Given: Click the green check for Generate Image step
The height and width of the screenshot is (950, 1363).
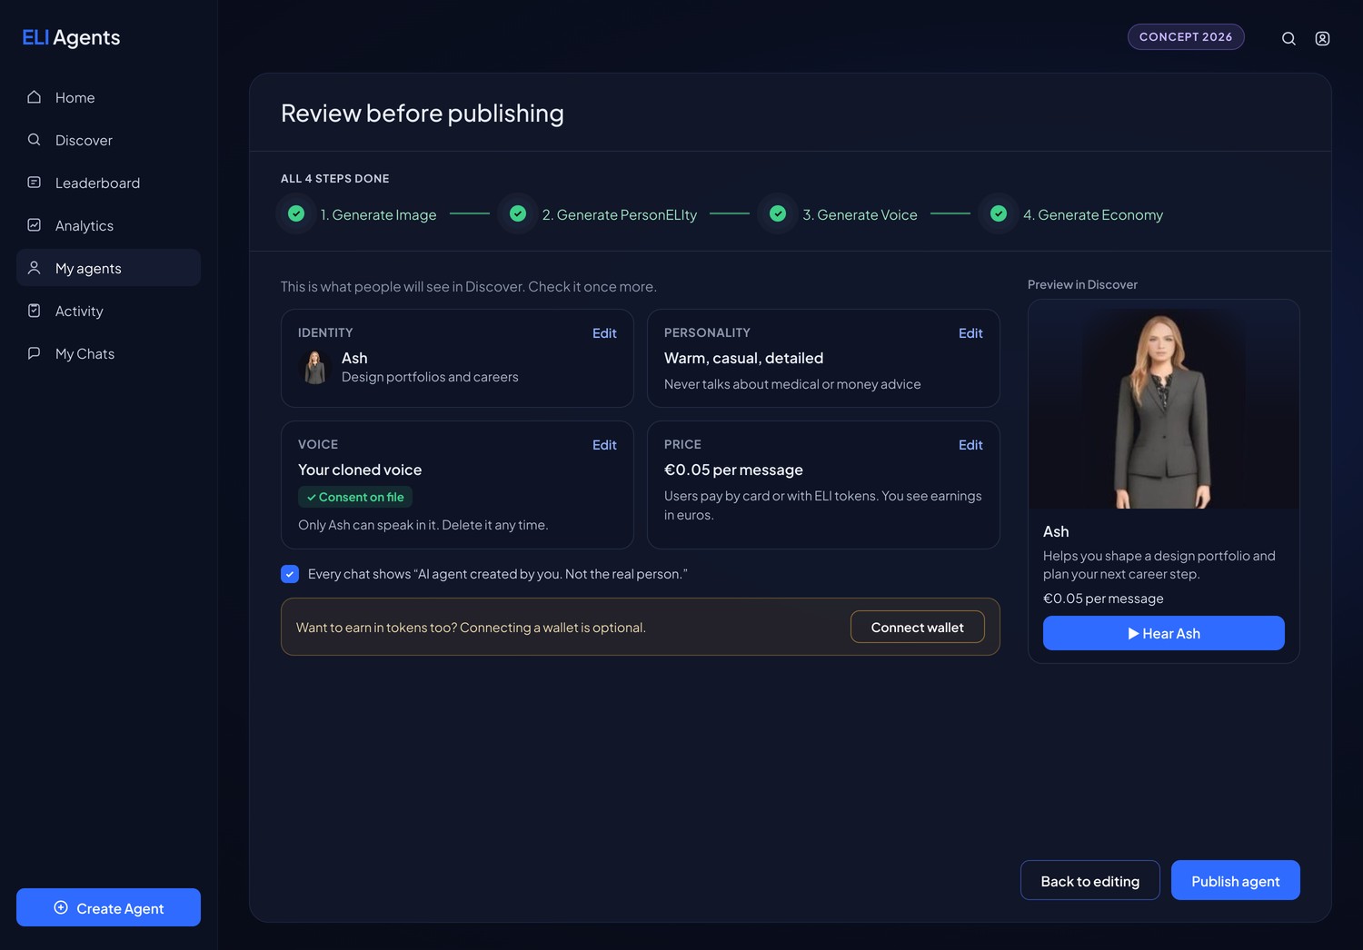Looking at the screenshot, I should tap(296, 213).
